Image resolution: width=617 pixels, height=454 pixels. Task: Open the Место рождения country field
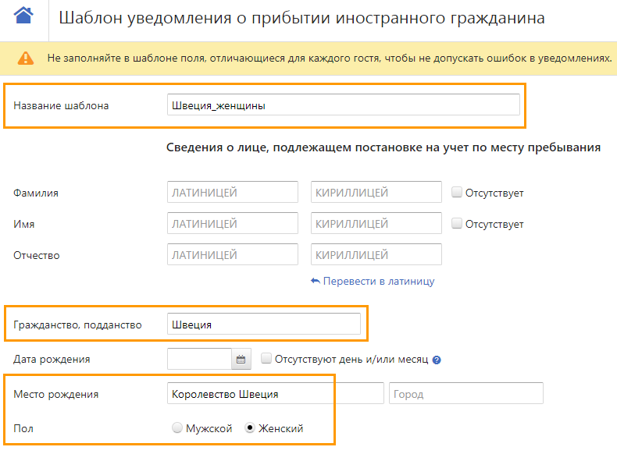coord(276,393)
